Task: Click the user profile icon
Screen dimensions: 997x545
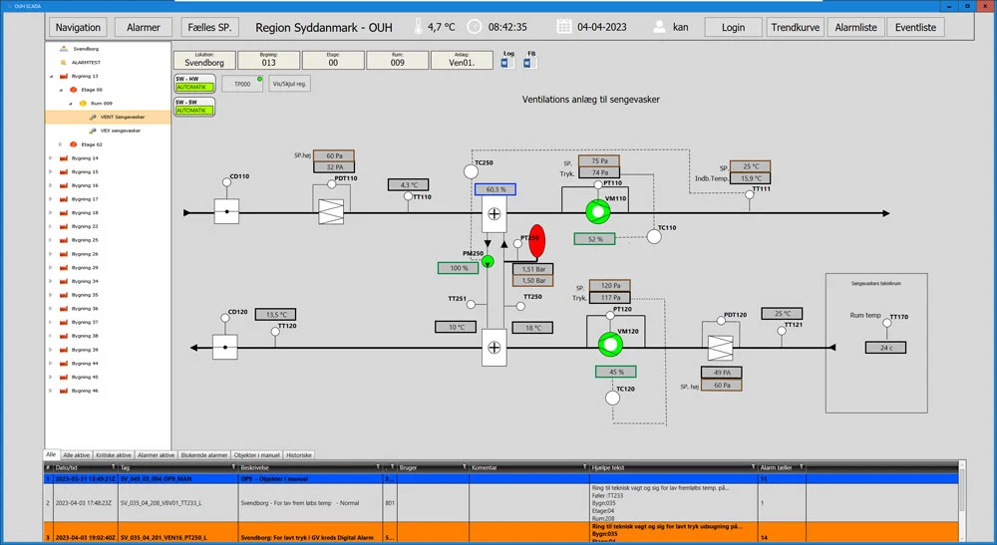Action: click(x=659, y=27)
